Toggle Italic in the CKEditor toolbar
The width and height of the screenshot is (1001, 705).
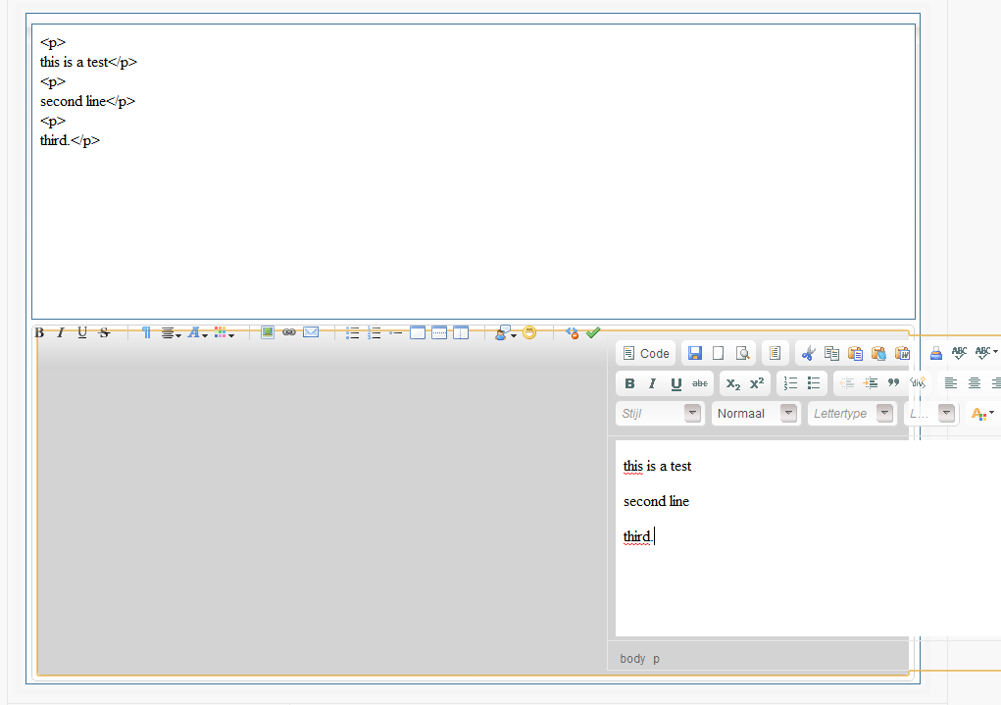tap(652, 383)
